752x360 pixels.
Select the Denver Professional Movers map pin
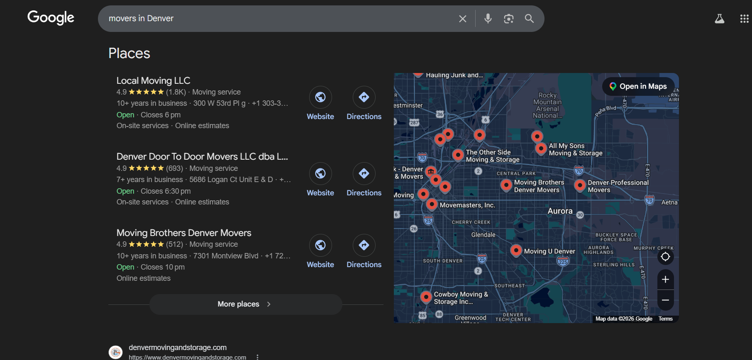pos(580,185)
